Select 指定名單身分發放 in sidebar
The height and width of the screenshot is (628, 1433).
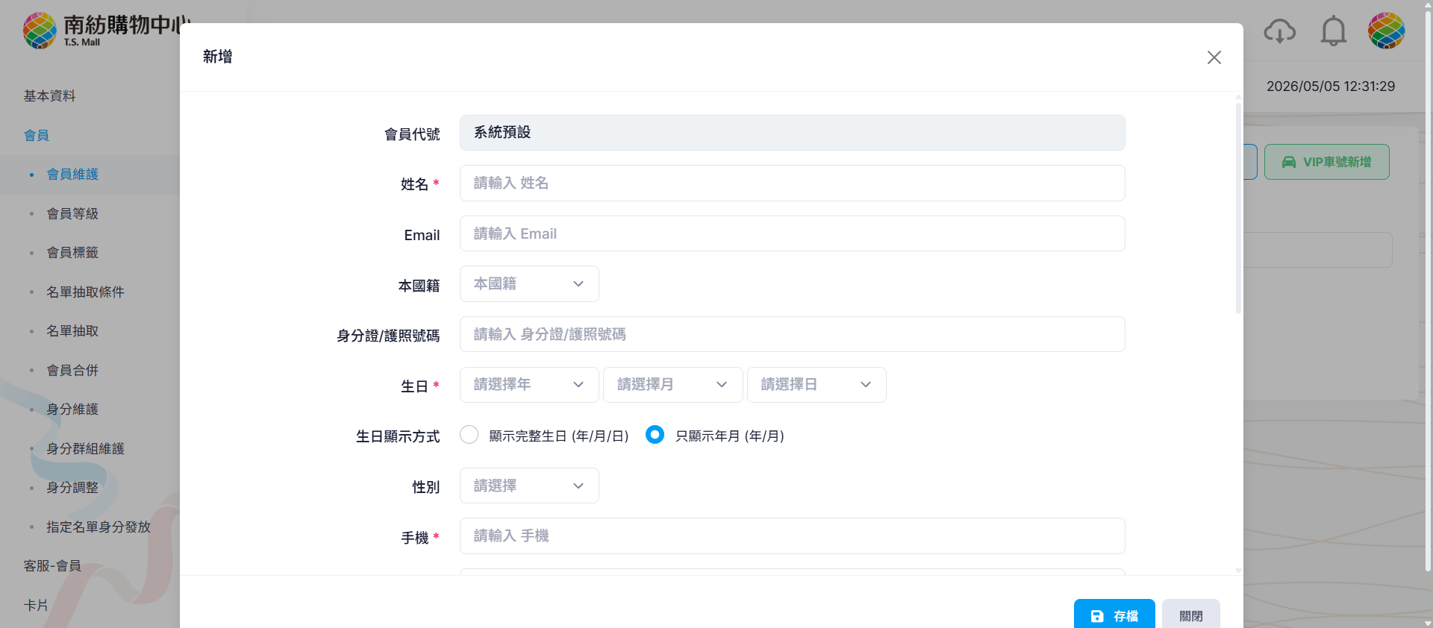(x=99, y=527)
